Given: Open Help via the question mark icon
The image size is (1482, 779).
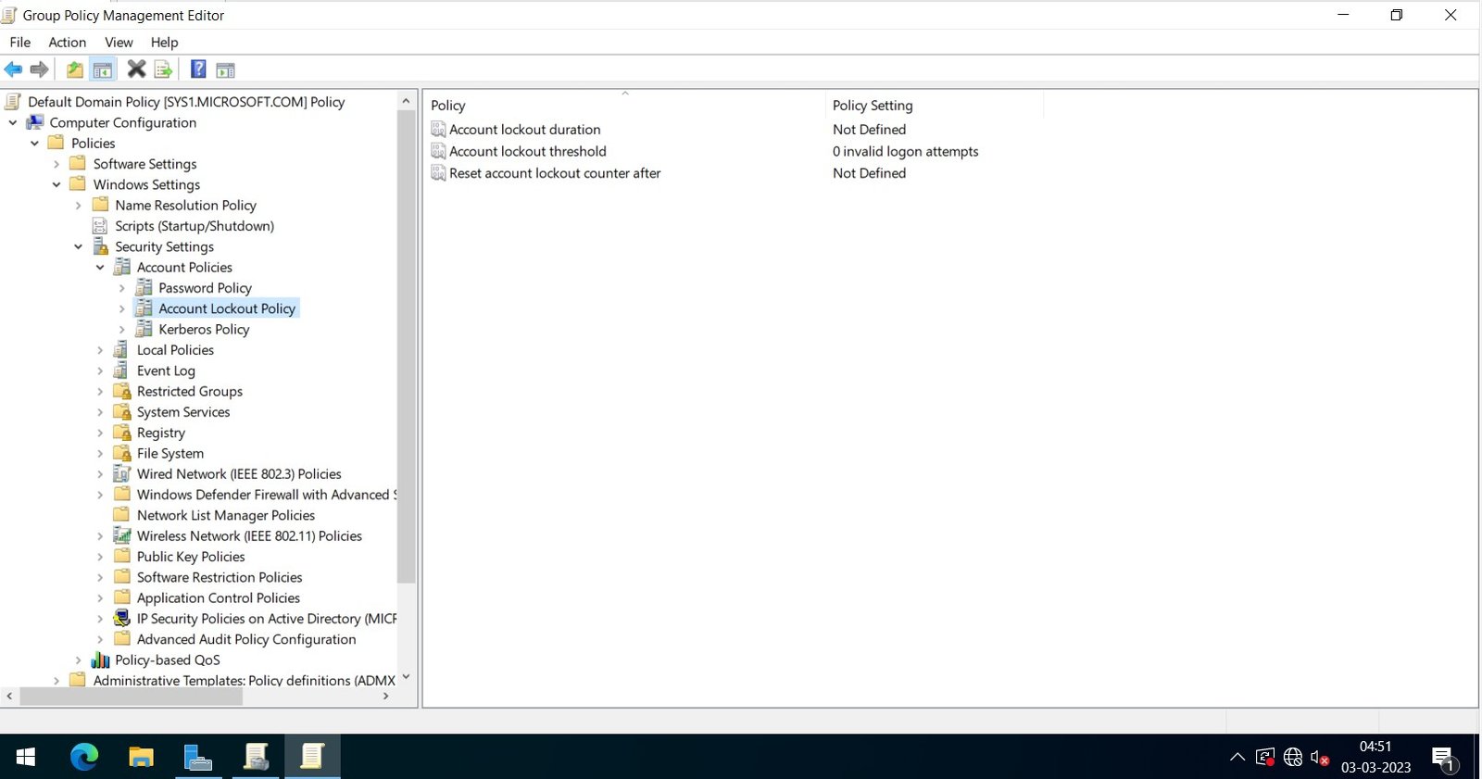Looking at the screenshot, I should point(198,69).
